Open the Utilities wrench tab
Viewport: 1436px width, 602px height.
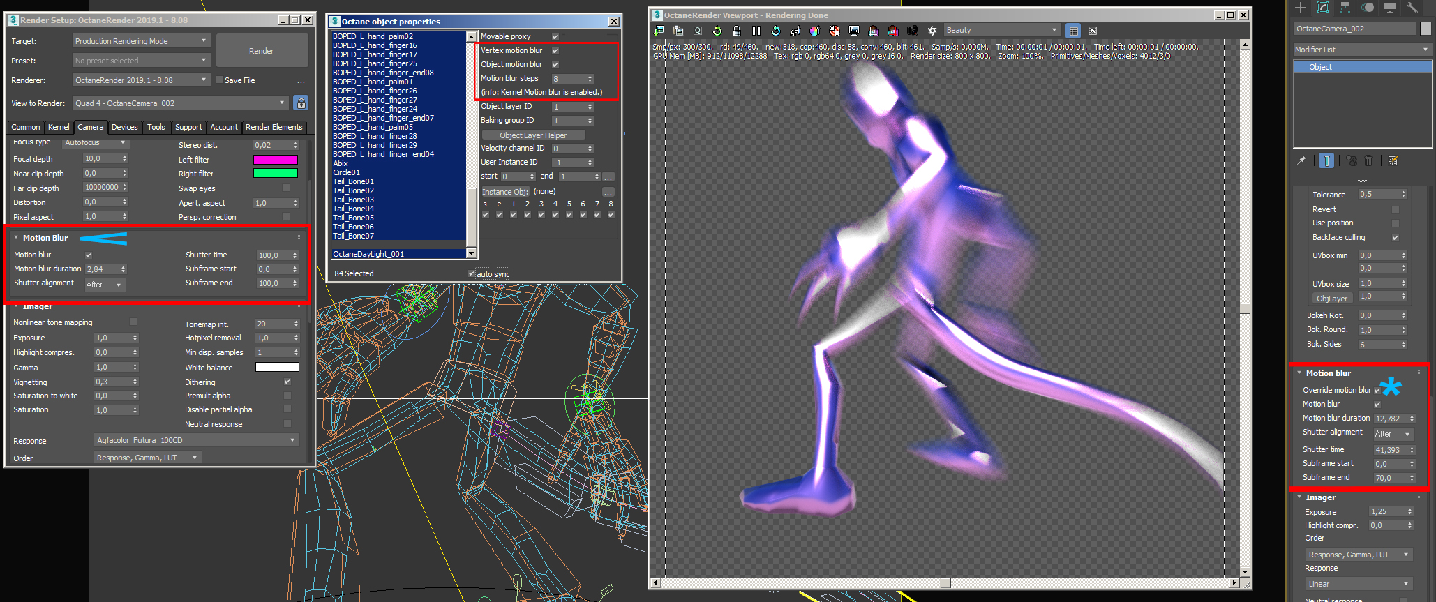pyautogui.click(x=1412, y=8)
